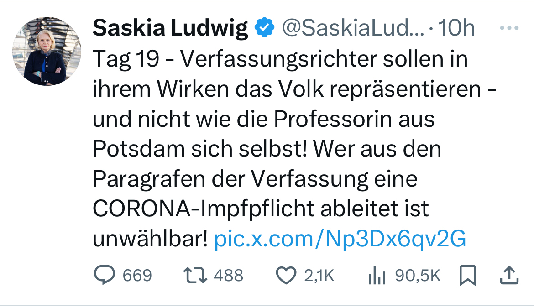This screenshot has height=308, width=534.
Task: Click the reply speech bubble icon
Action: coord(104,275)
